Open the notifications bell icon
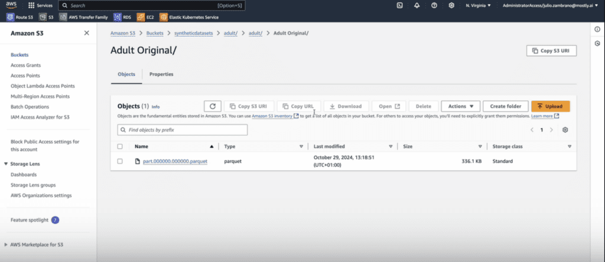The width and height of the screenshot is (605, 262). coord(417,5)
